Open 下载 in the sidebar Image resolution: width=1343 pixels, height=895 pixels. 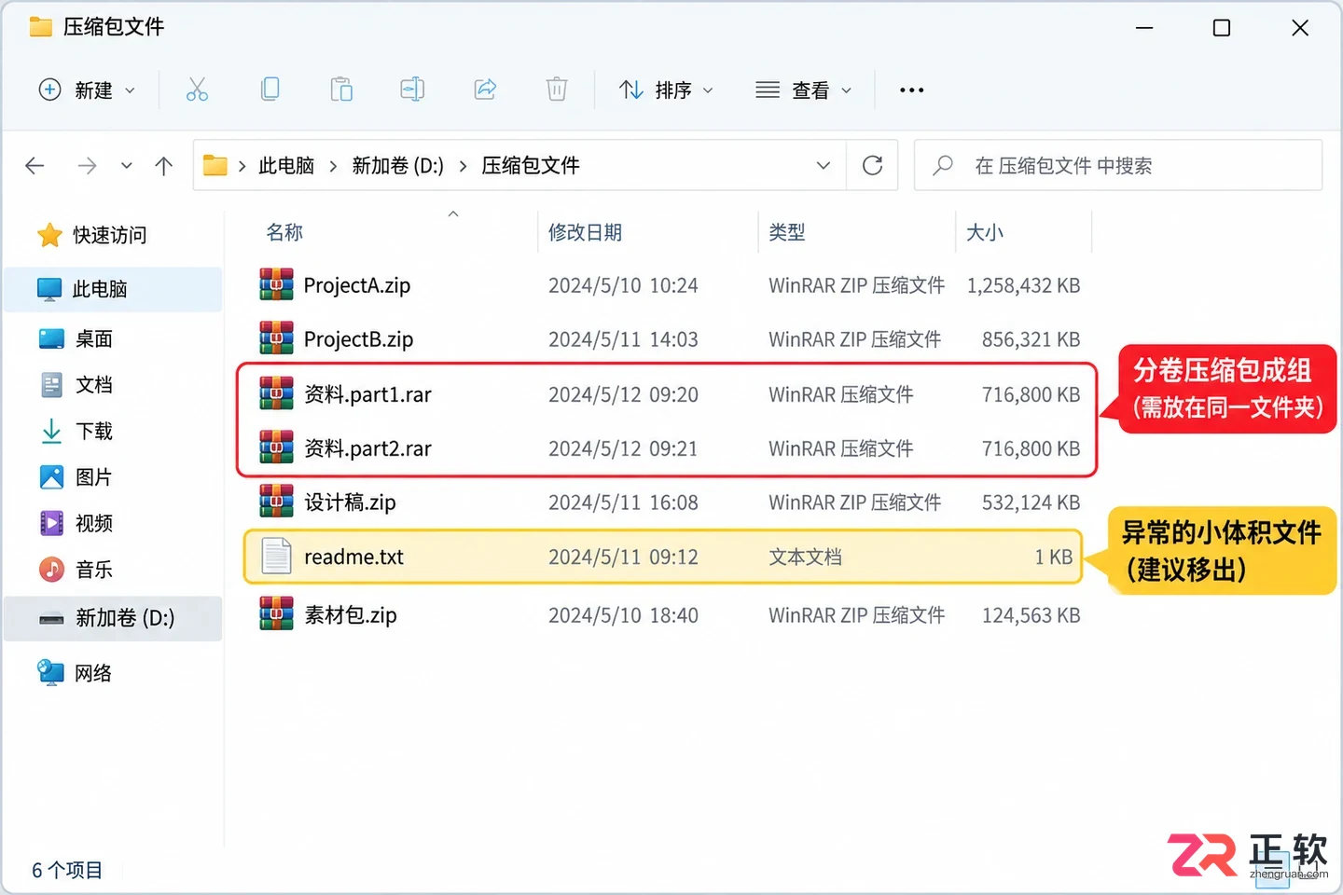click(x=76, y=431)
